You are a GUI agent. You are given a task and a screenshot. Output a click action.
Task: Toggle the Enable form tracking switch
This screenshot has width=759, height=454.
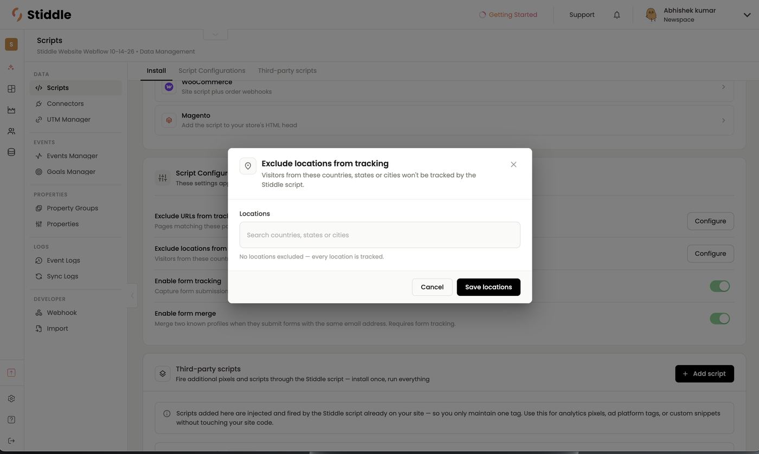(x=720, y=286)
